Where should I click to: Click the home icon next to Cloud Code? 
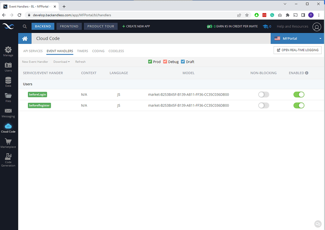click(25, 38)
